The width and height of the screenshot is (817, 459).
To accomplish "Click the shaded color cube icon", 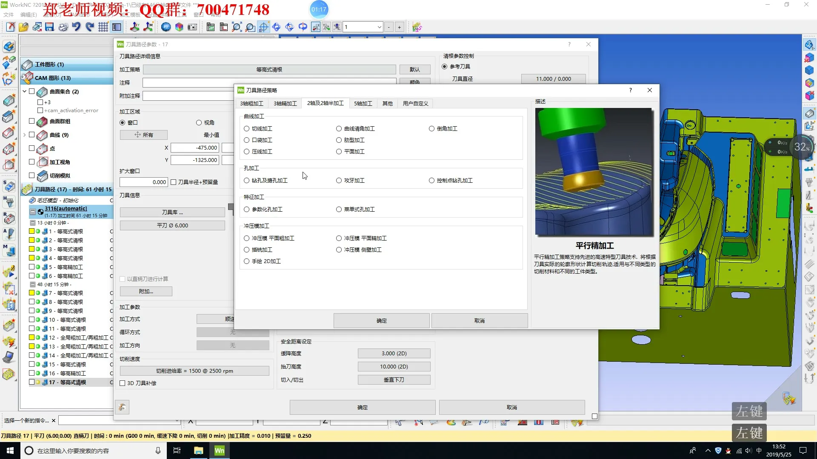I will [179, 27].
